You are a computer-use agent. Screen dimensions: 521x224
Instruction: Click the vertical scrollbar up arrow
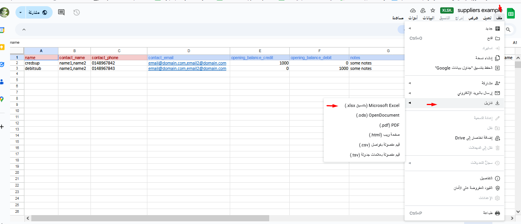coord(518,58)
